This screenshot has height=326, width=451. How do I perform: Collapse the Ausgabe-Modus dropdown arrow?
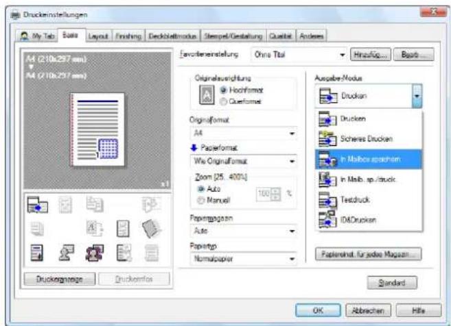(x=417, y=96)
